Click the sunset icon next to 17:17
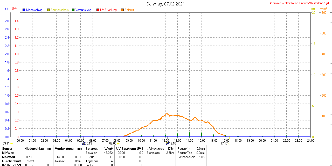 pos(229,143)
